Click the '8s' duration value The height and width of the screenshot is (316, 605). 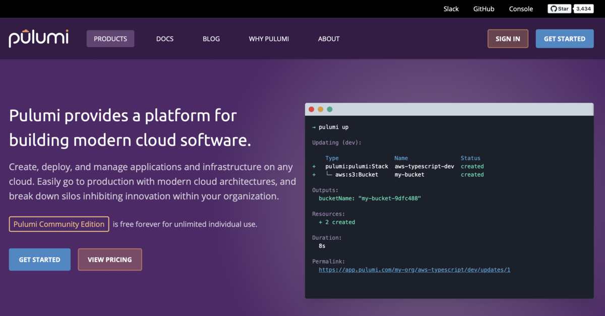coord(322,246)
